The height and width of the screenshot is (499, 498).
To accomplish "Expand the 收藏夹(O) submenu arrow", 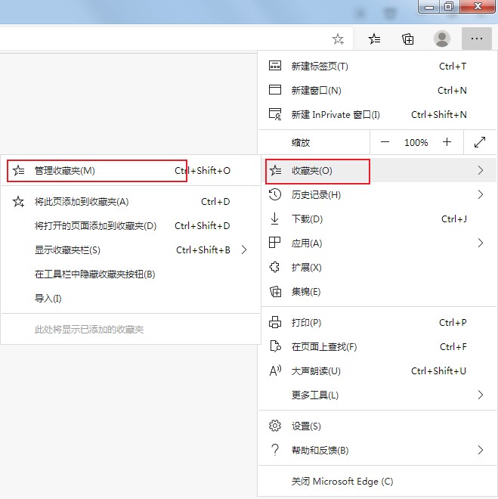I will pyautogui.click(x=481, y=171).
